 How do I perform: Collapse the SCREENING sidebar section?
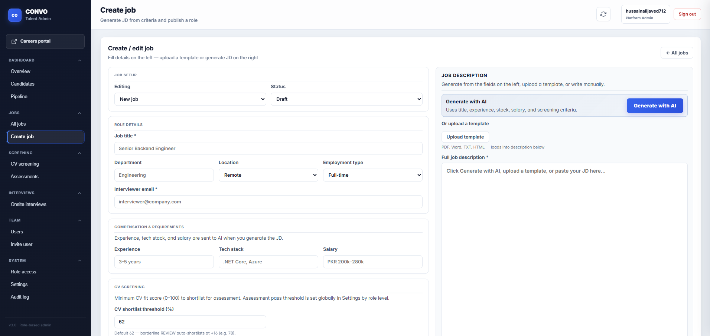[79, 153]
